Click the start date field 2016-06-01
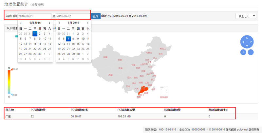Viewport: 262px width, 136px height. click(34, 16)
